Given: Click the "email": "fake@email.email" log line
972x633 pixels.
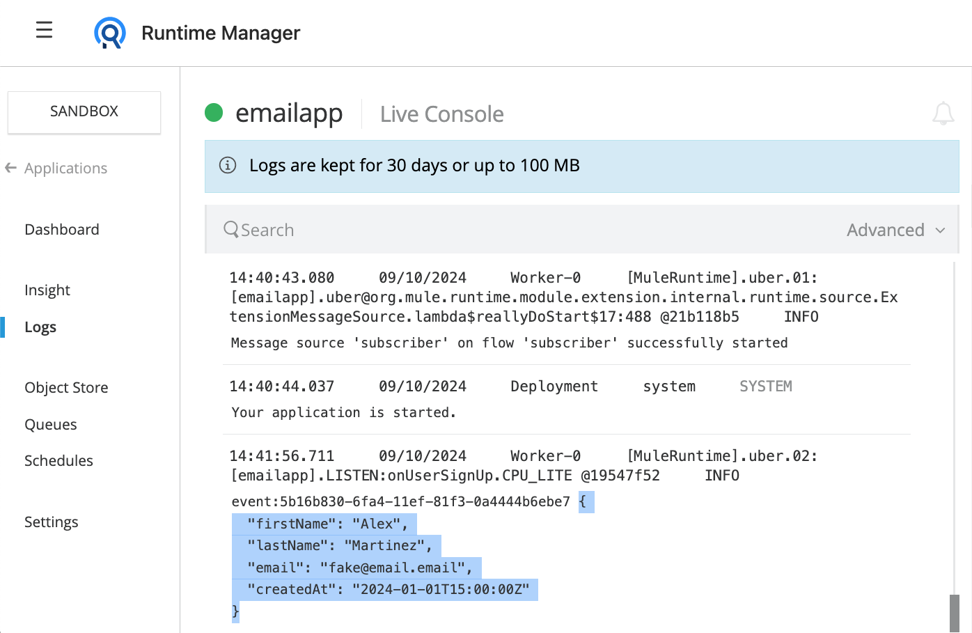Looking at the screenshot, I should coord(360,568).
